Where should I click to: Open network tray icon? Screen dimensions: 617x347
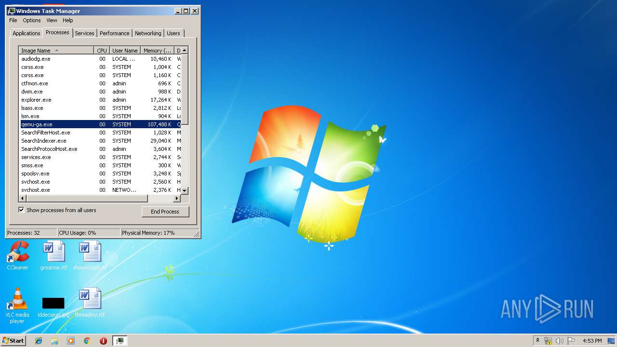point(548,341)
